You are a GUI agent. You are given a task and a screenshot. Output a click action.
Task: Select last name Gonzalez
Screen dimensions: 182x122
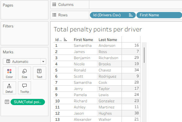(x=107, y=101)
